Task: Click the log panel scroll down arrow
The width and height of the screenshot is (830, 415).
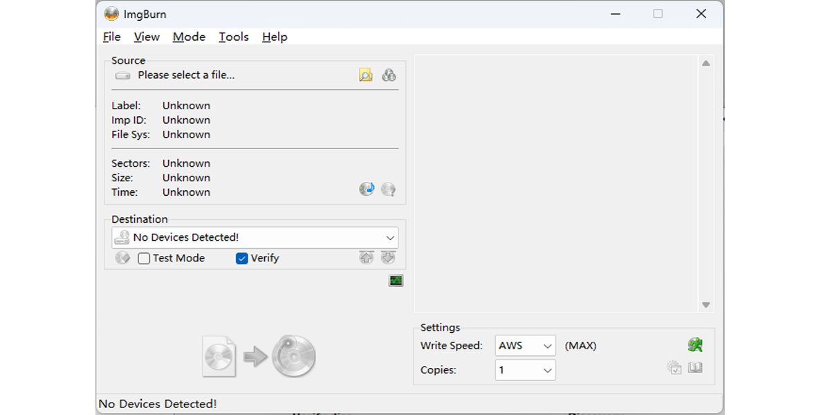Action: (705, 305)
